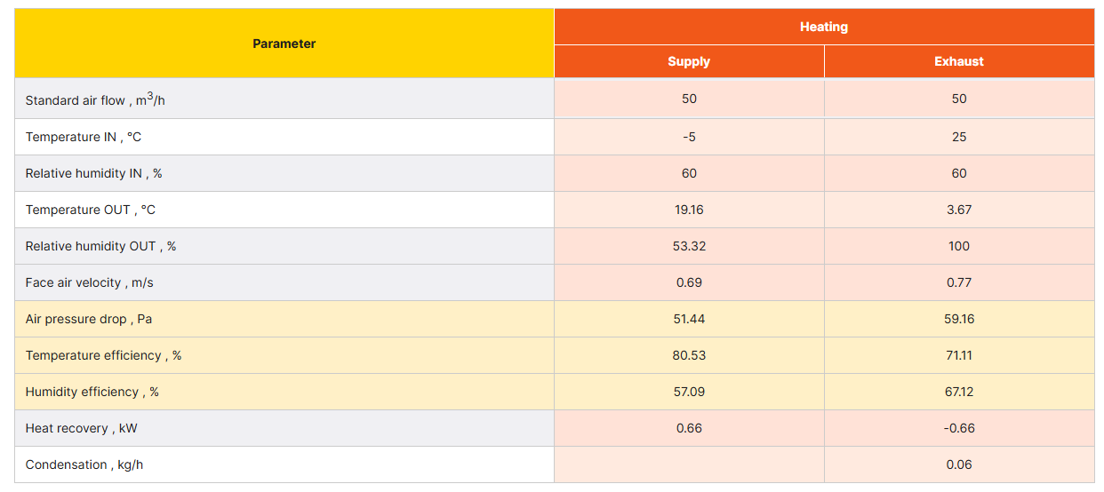The height and width of the screenshot is (492, 1104).
Task: Click the Parameter column header
Action: [x=284, y=44]
